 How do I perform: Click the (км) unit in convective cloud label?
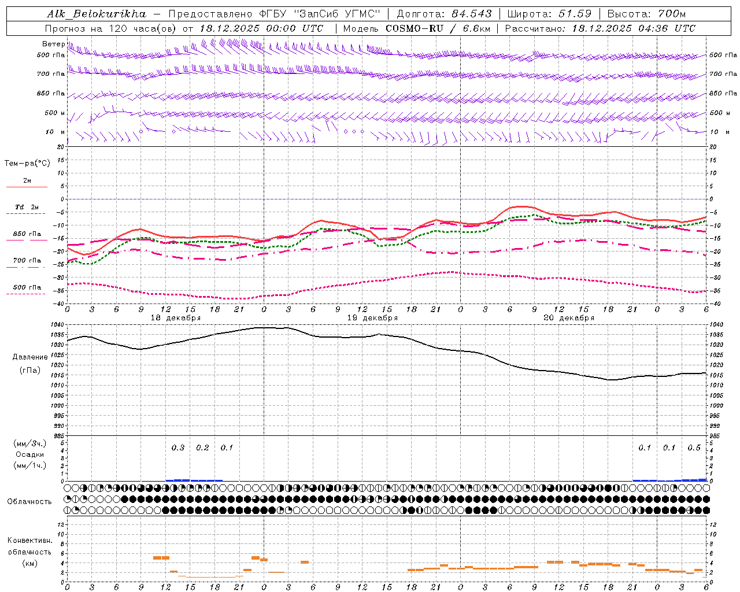pyautogui.click(x=30, y=563)
